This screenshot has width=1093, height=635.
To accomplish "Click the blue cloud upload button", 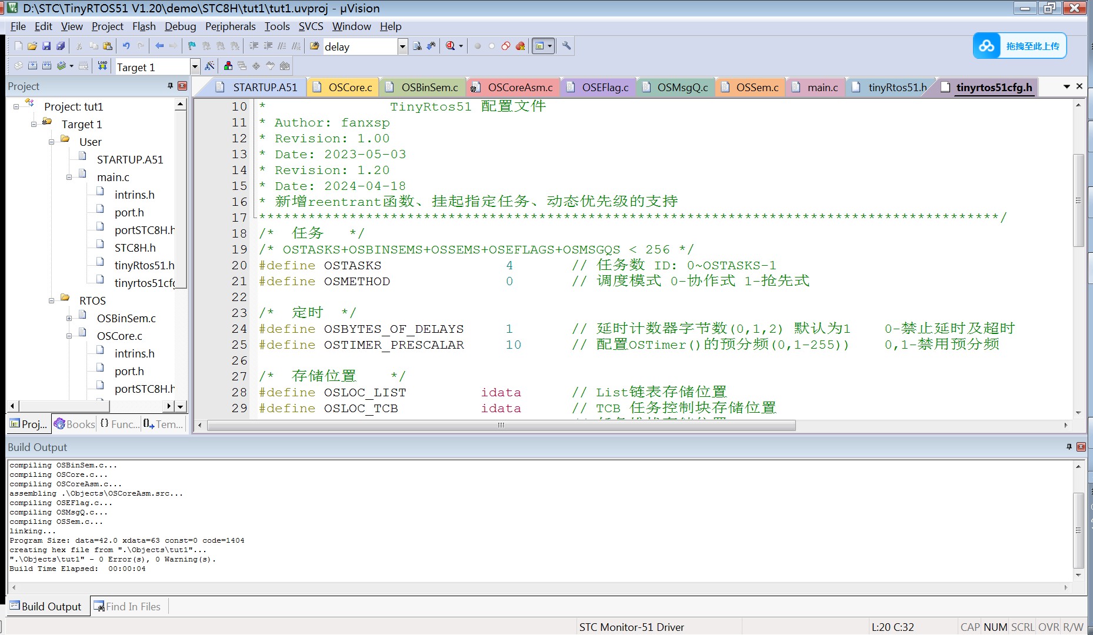I will click(1019, 46).
